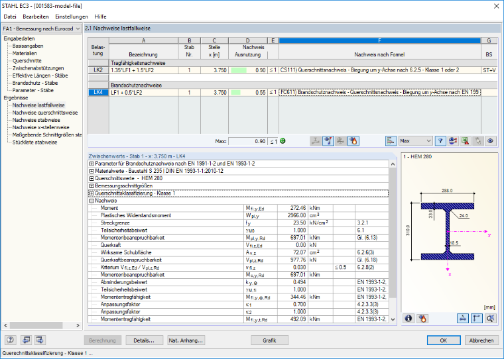
Task: Expand Parameter für Brandschutznachweis row
Action: tap(92, 164)
